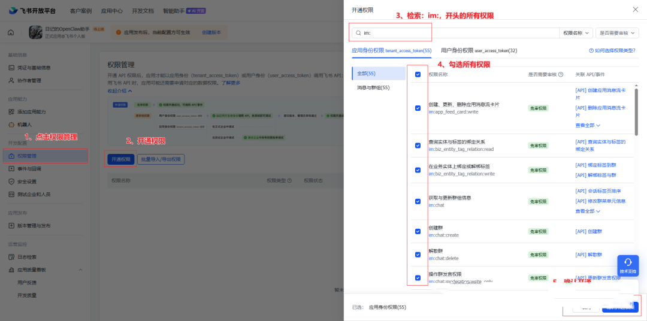Open 用户反馈 under 应用质量看板
The height and width of the screenshot is (321, 647).
[x=27, y=283]
